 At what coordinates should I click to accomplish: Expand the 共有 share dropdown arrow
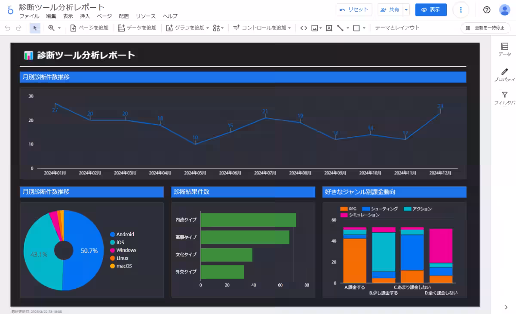tap(406, 10)
